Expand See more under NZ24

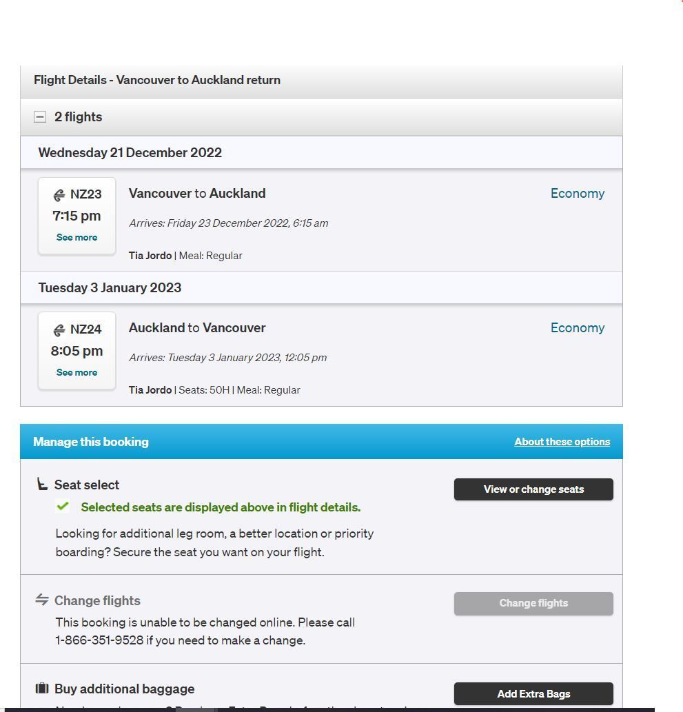pos(77,372)
